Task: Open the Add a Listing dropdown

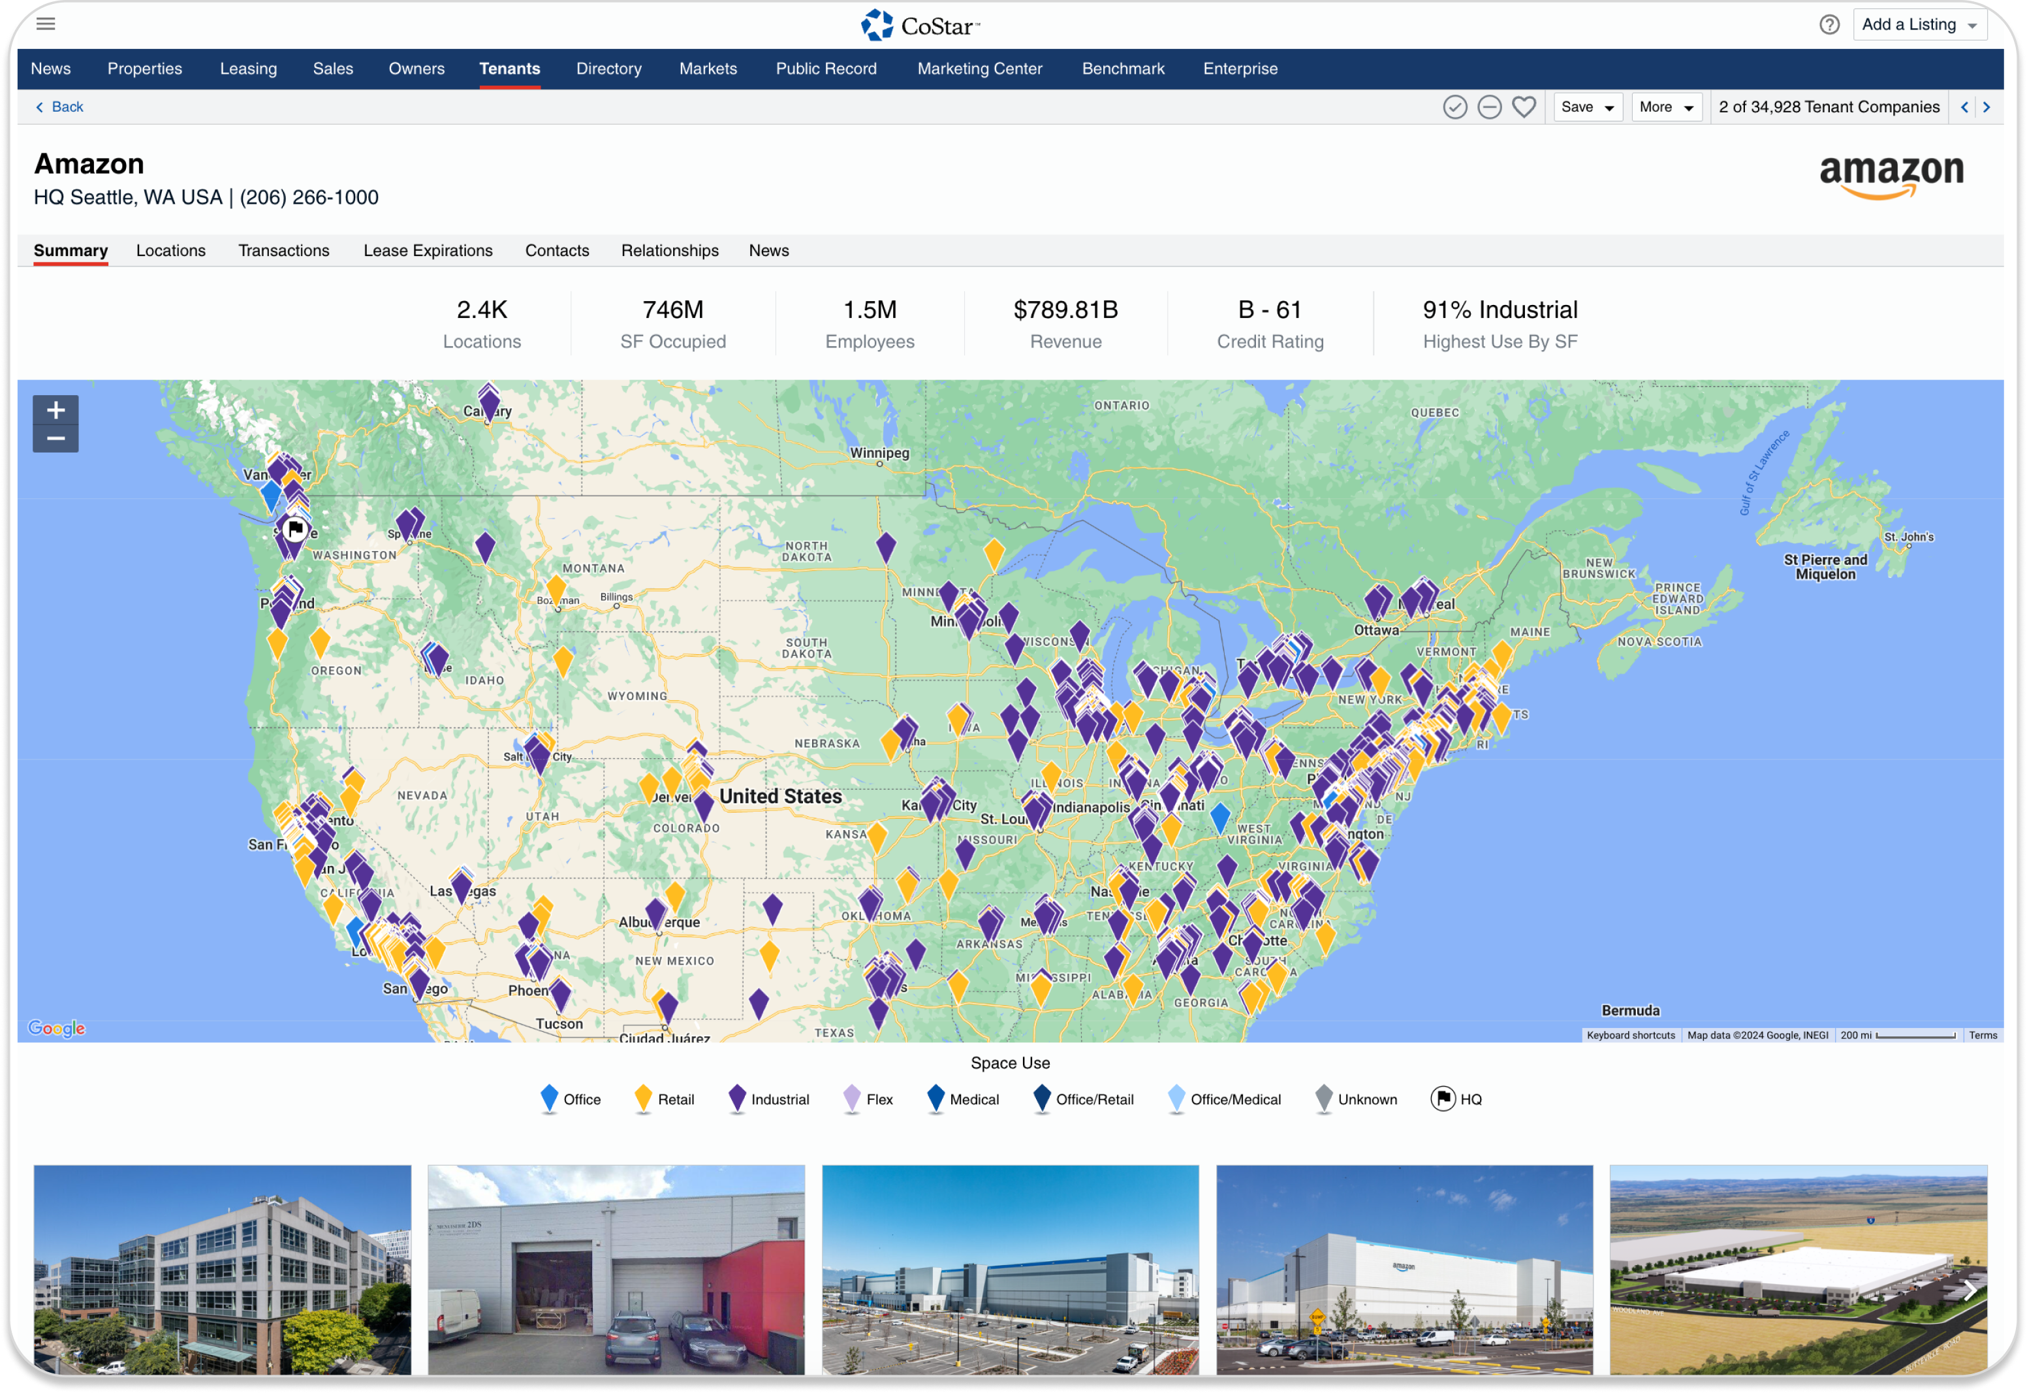Action: coord(1919,24)
